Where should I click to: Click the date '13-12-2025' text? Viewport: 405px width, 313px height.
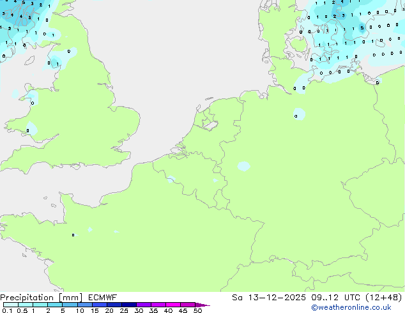pyautogui.click(x=277, y=298)
